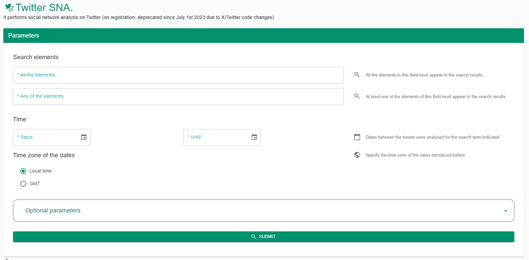Click the globe icon beside time zone hint
The width and height of the screenshot is (529, 260).
[x=357, y=155]
